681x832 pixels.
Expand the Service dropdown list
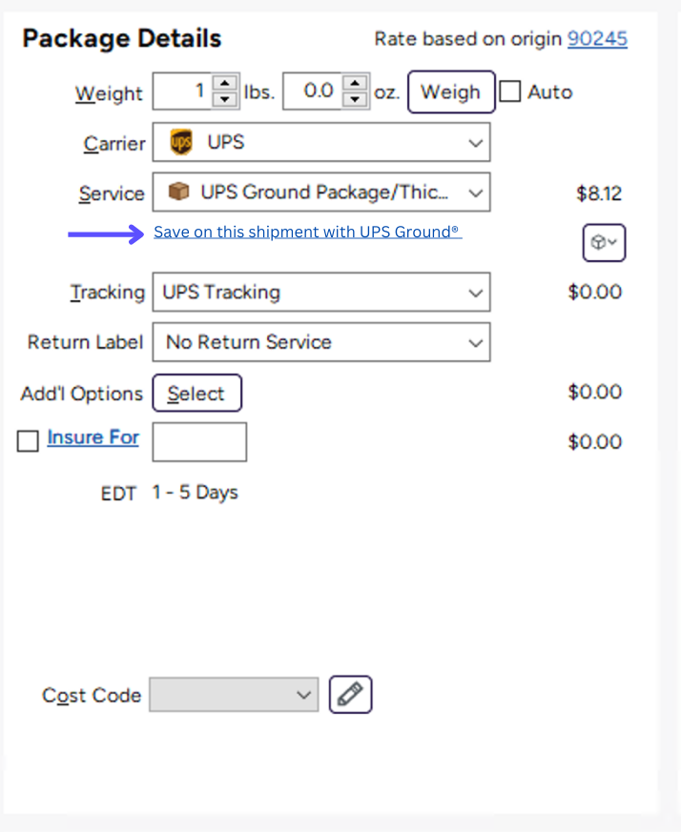point(475,193)
